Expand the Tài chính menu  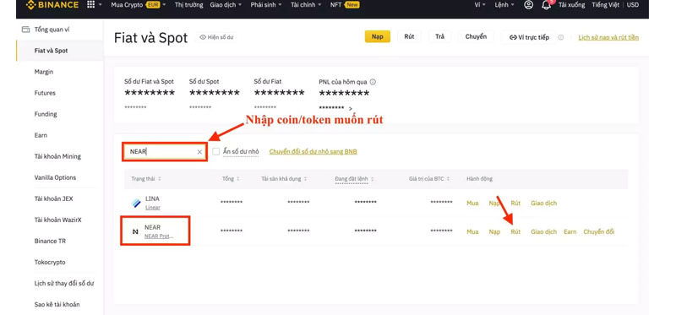point(306,5)
